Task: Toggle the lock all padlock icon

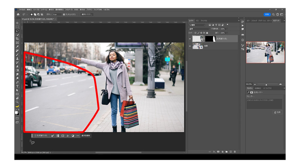Action: pos(207,33)
